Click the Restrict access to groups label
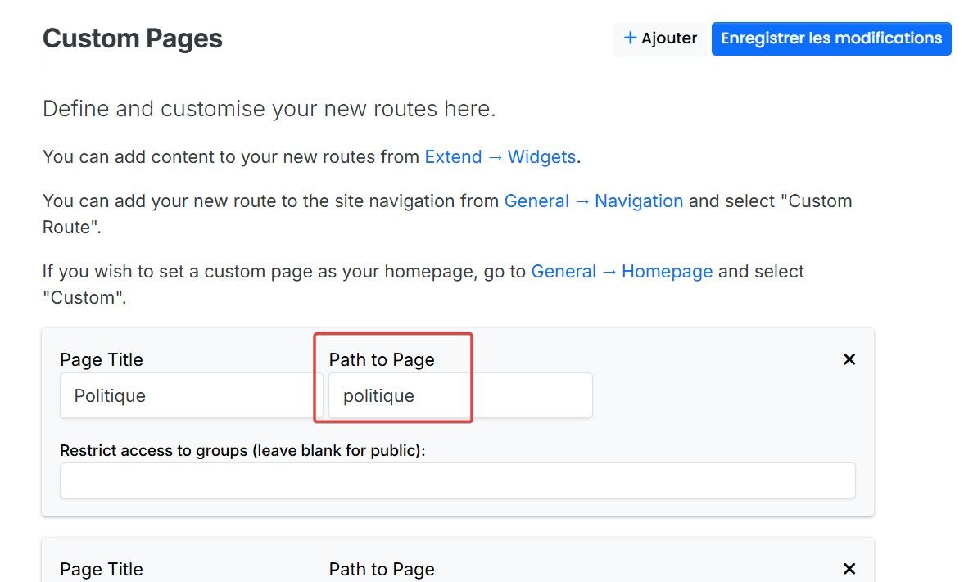This screenshot has width=964, height=582. 242,451
